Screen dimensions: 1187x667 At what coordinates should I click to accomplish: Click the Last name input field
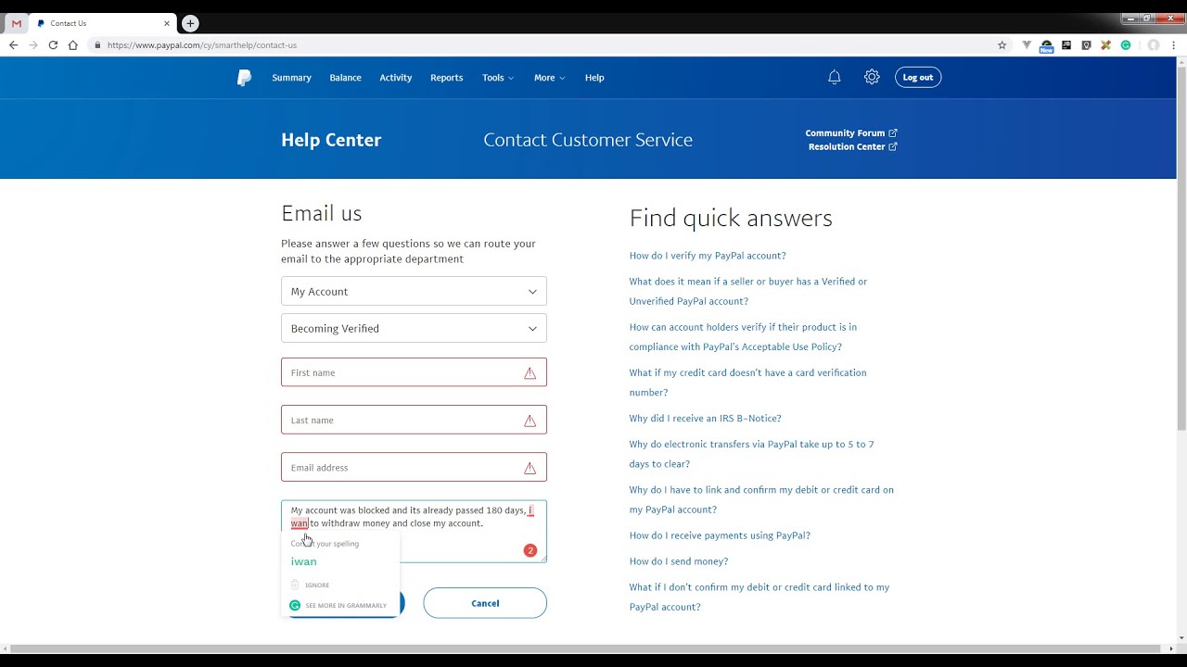414,420
